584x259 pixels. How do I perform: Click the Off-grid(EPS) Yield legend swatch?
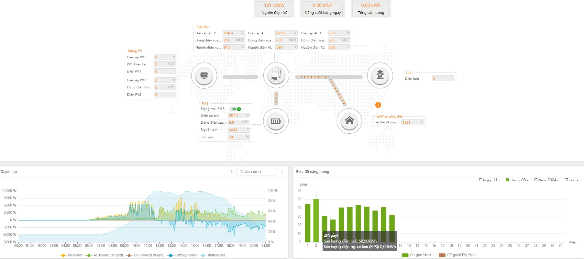442,255
